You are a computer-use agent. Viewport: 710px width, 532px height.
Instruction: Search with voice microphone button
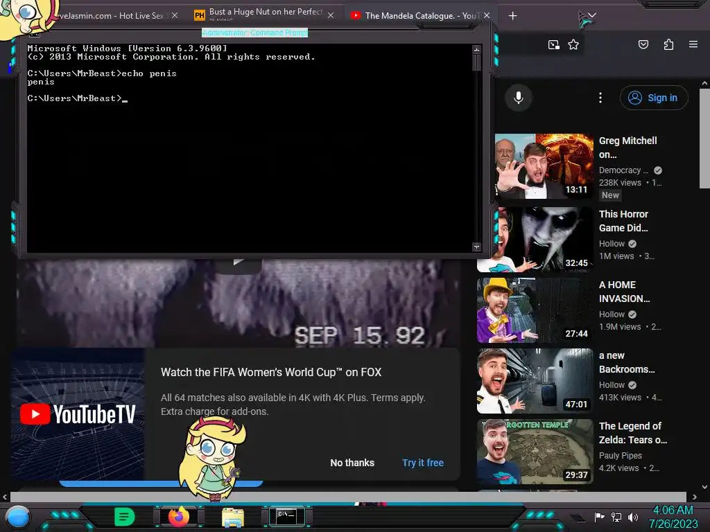[519, 97]
